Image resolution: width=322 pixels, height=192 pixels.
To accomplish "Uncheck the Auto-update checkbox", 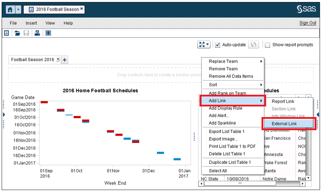I will (218, 45).
